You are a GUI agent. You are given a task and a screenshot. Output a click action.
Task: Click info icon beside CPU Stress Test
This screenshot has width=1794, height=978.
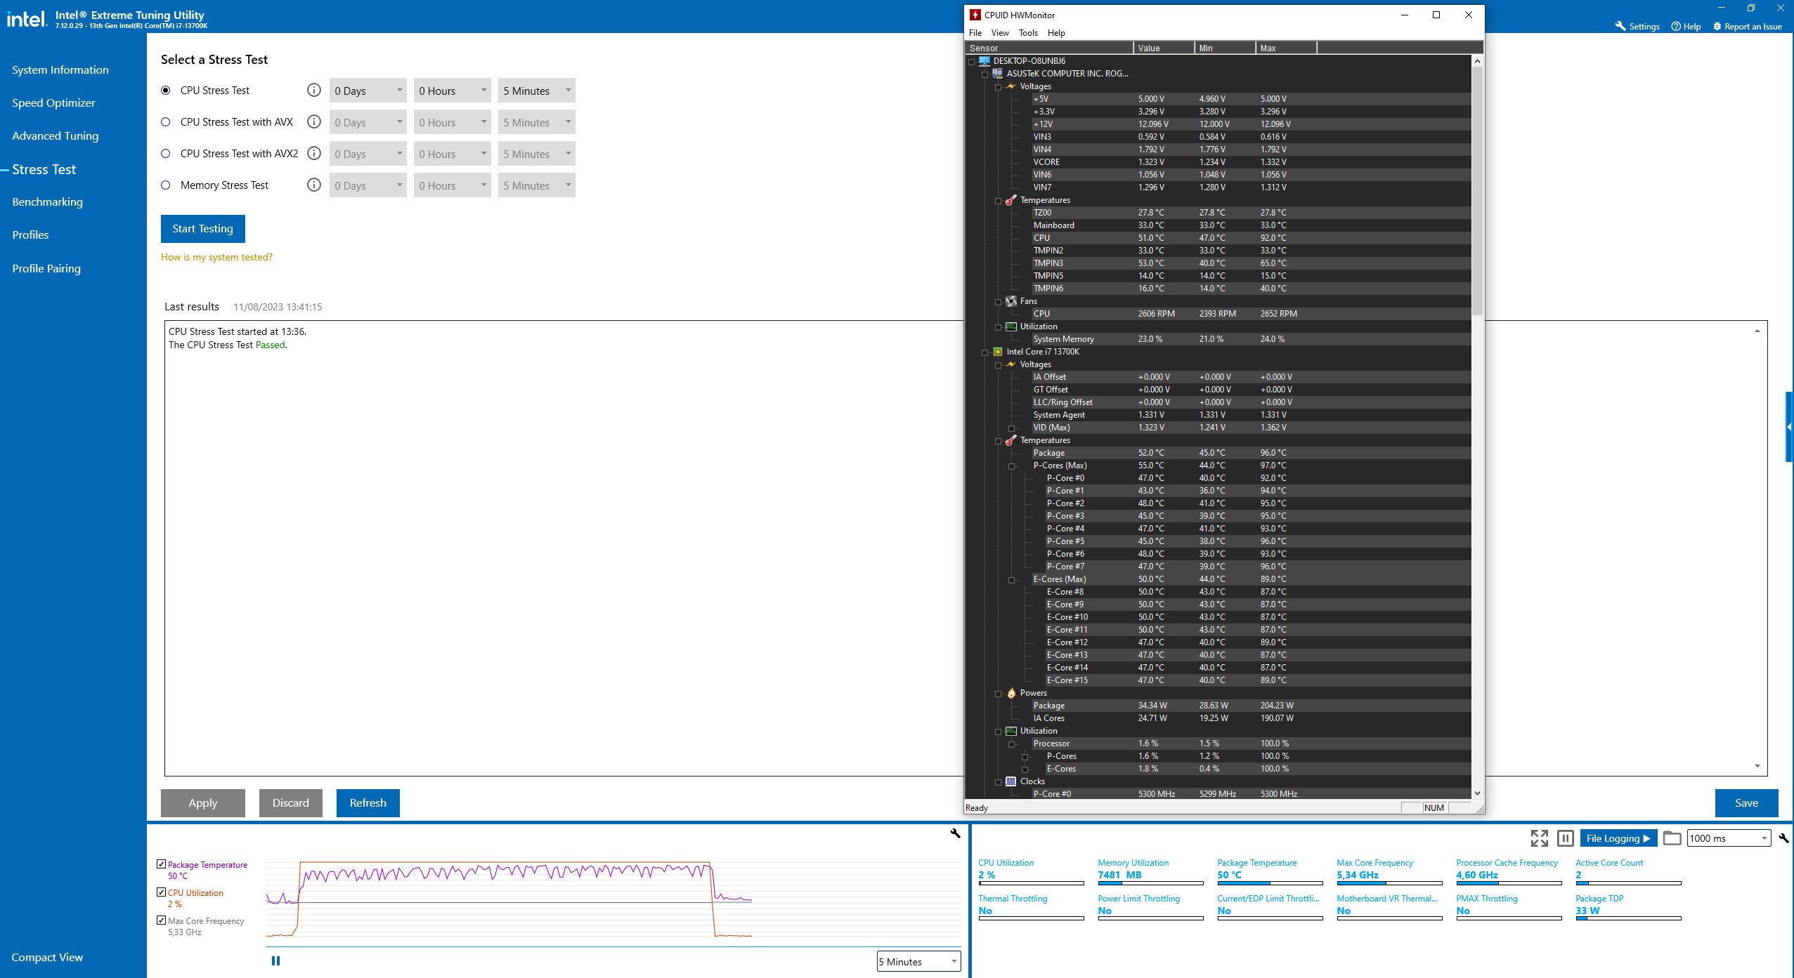tap(314, 90)
